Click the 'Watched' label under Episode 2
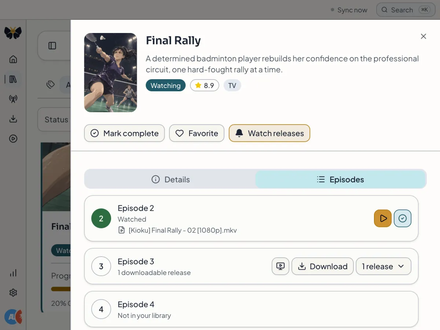 click(x=132, y=219)
